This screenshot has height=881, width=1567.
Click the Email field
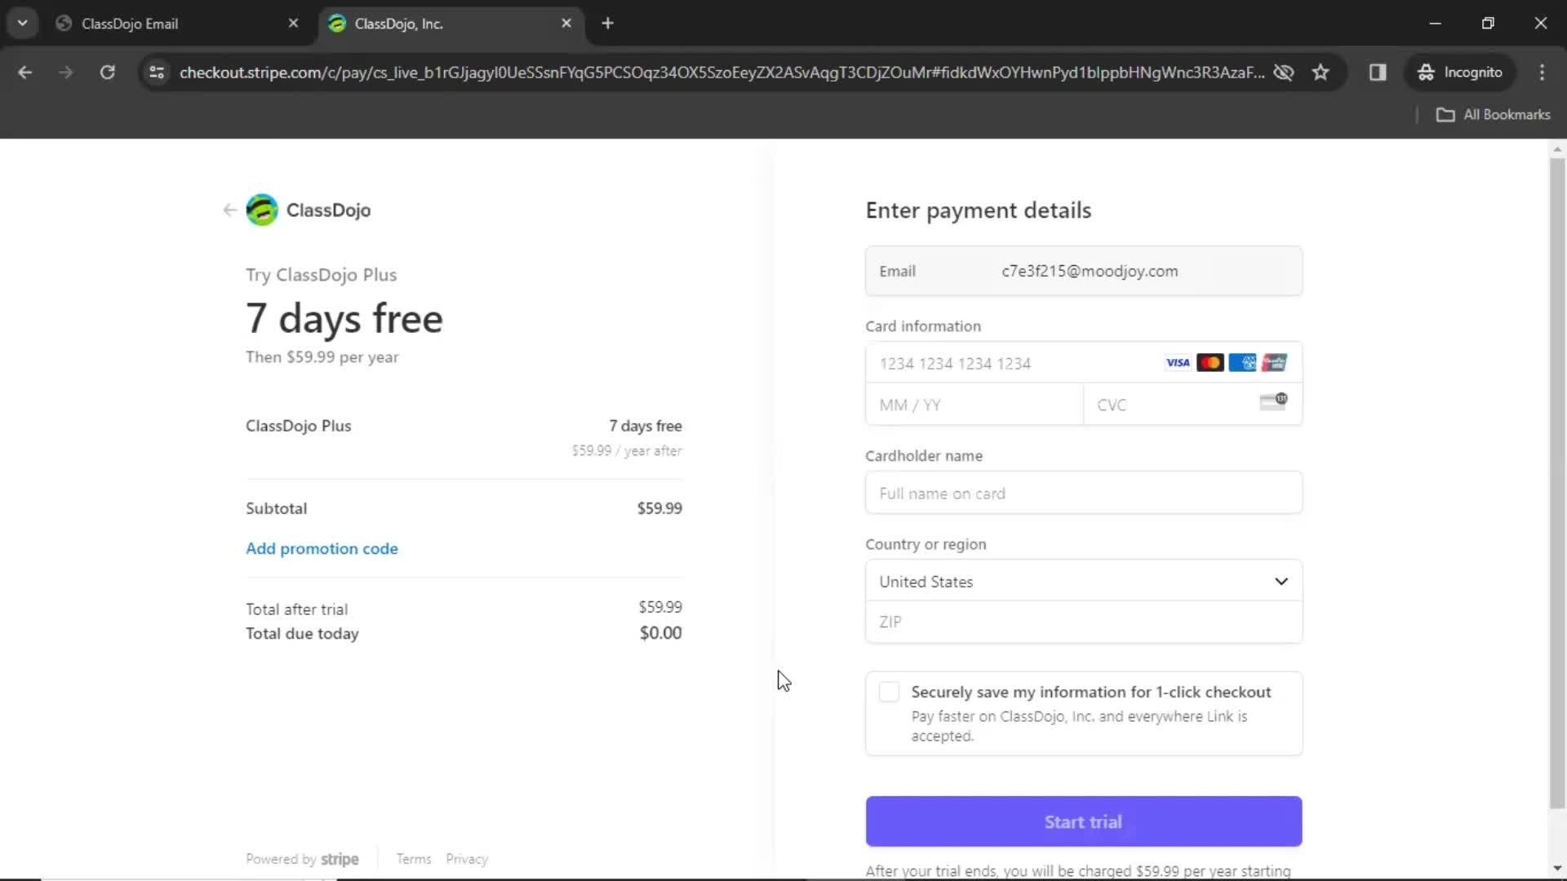coord(1084,272)
